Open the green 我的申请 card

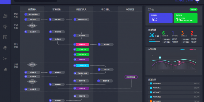click(x=186, y=18)
